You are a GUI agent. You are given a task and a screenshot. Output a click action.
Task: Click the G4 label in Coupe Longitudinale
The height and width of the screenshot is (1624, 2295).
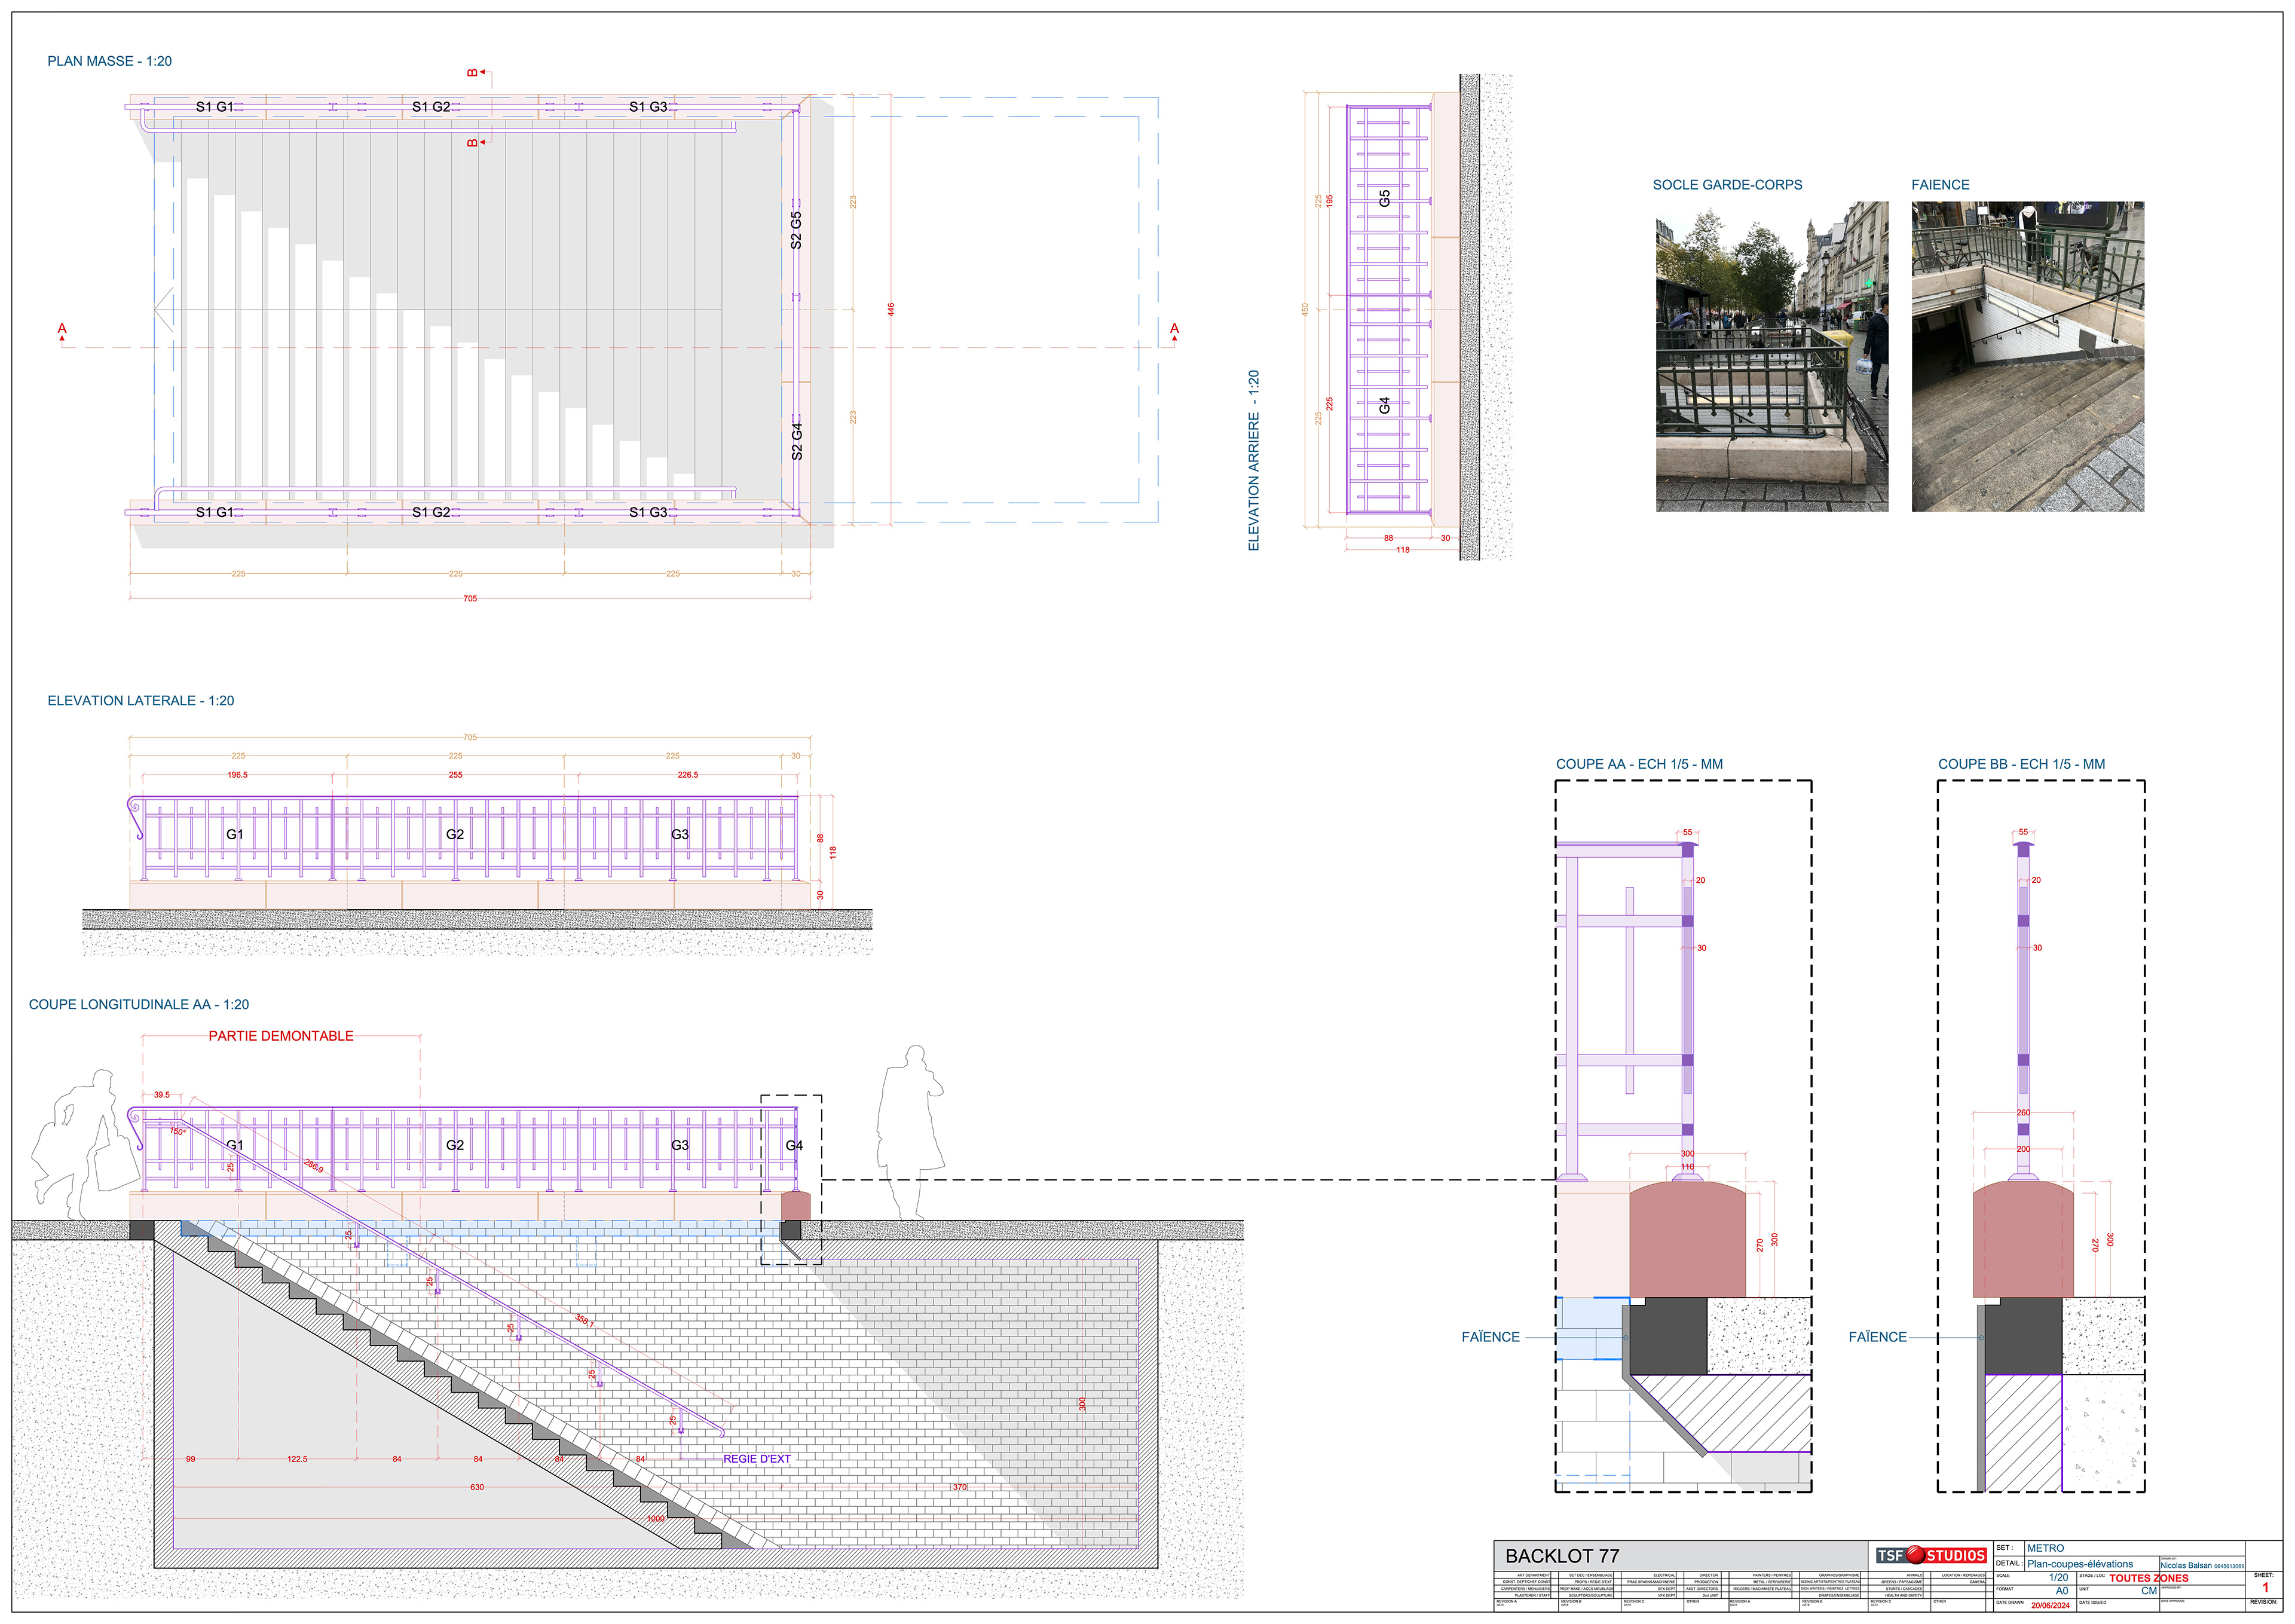[x=794, y=1145]
